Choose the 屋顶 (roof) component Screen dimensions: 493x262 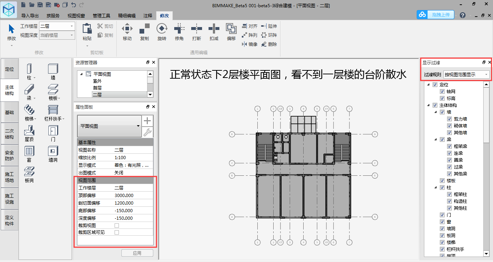point(29,133)
